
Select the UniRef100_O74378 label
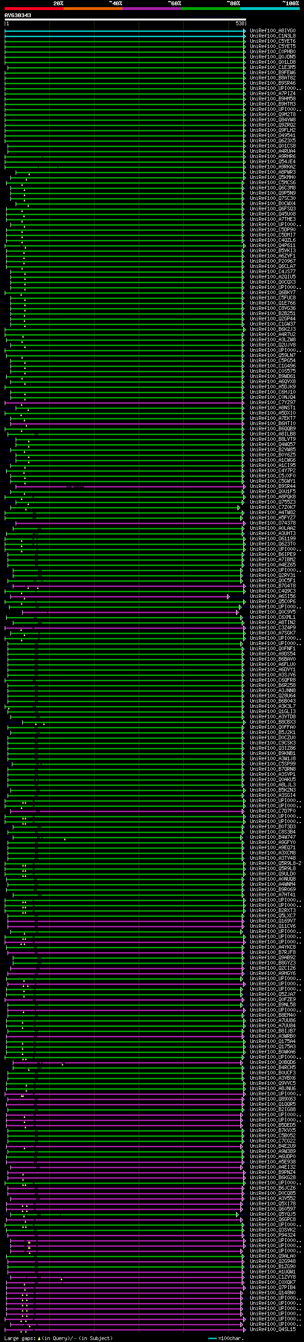point(273,523)
